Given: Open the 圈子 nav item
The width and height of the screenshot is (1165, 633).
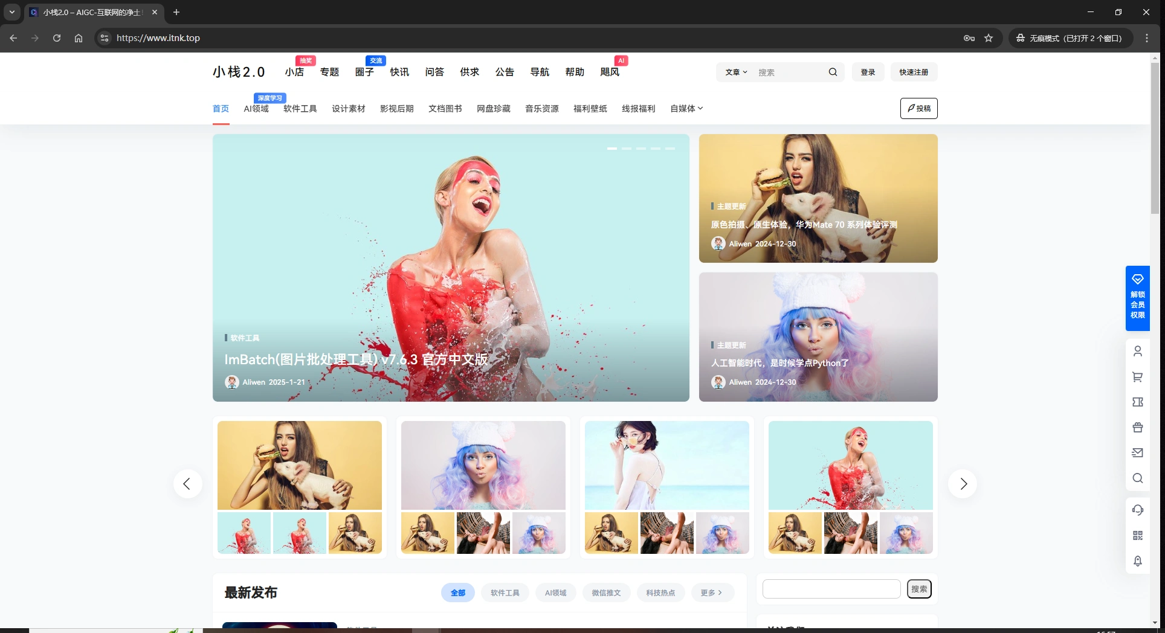Looking at the screenshot, I should point(364,72).
